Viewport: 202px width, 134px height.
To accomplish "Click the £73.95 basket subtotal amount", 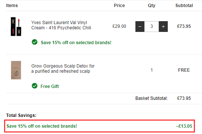I will click(184, 98).
